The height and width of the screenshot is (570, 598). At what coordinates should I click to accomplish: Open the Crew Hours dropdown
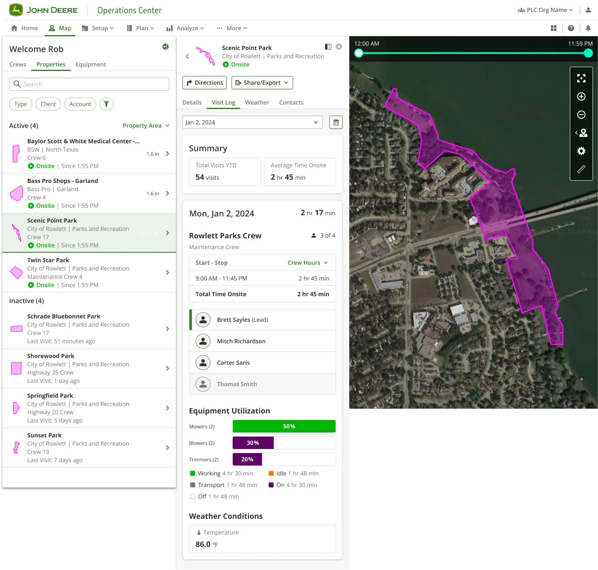pos(308,263)
